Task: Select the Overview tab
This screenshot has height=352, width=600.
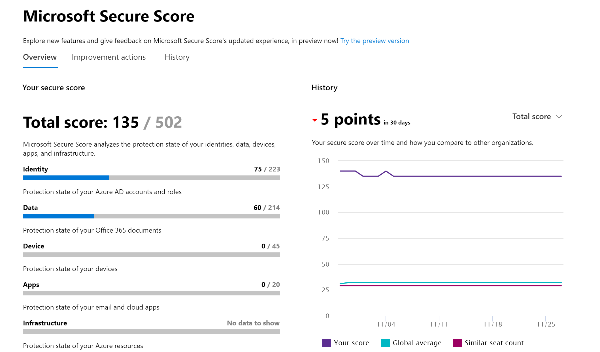Action: click(40, 57)
